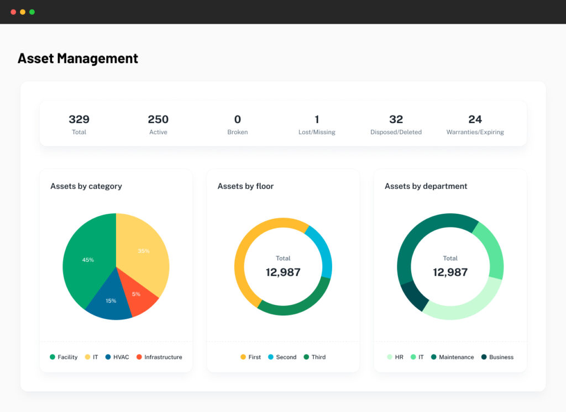Select the Warranties/Expiring stat showing 24
The image size is (566, 412).
click(475, 124)
